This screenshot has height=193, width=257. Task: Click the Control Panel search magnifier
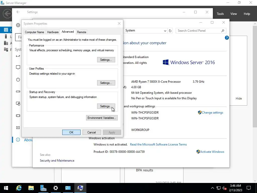[x=223, y=31]
